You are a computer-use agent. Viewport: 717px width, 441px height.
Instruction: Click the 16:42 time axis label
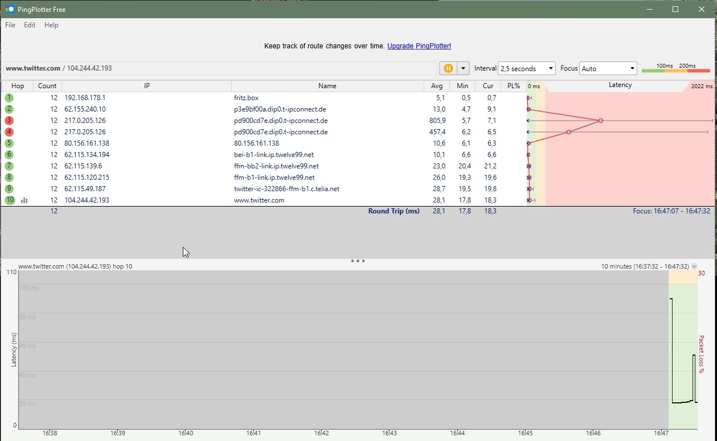(x=322, y=434)
